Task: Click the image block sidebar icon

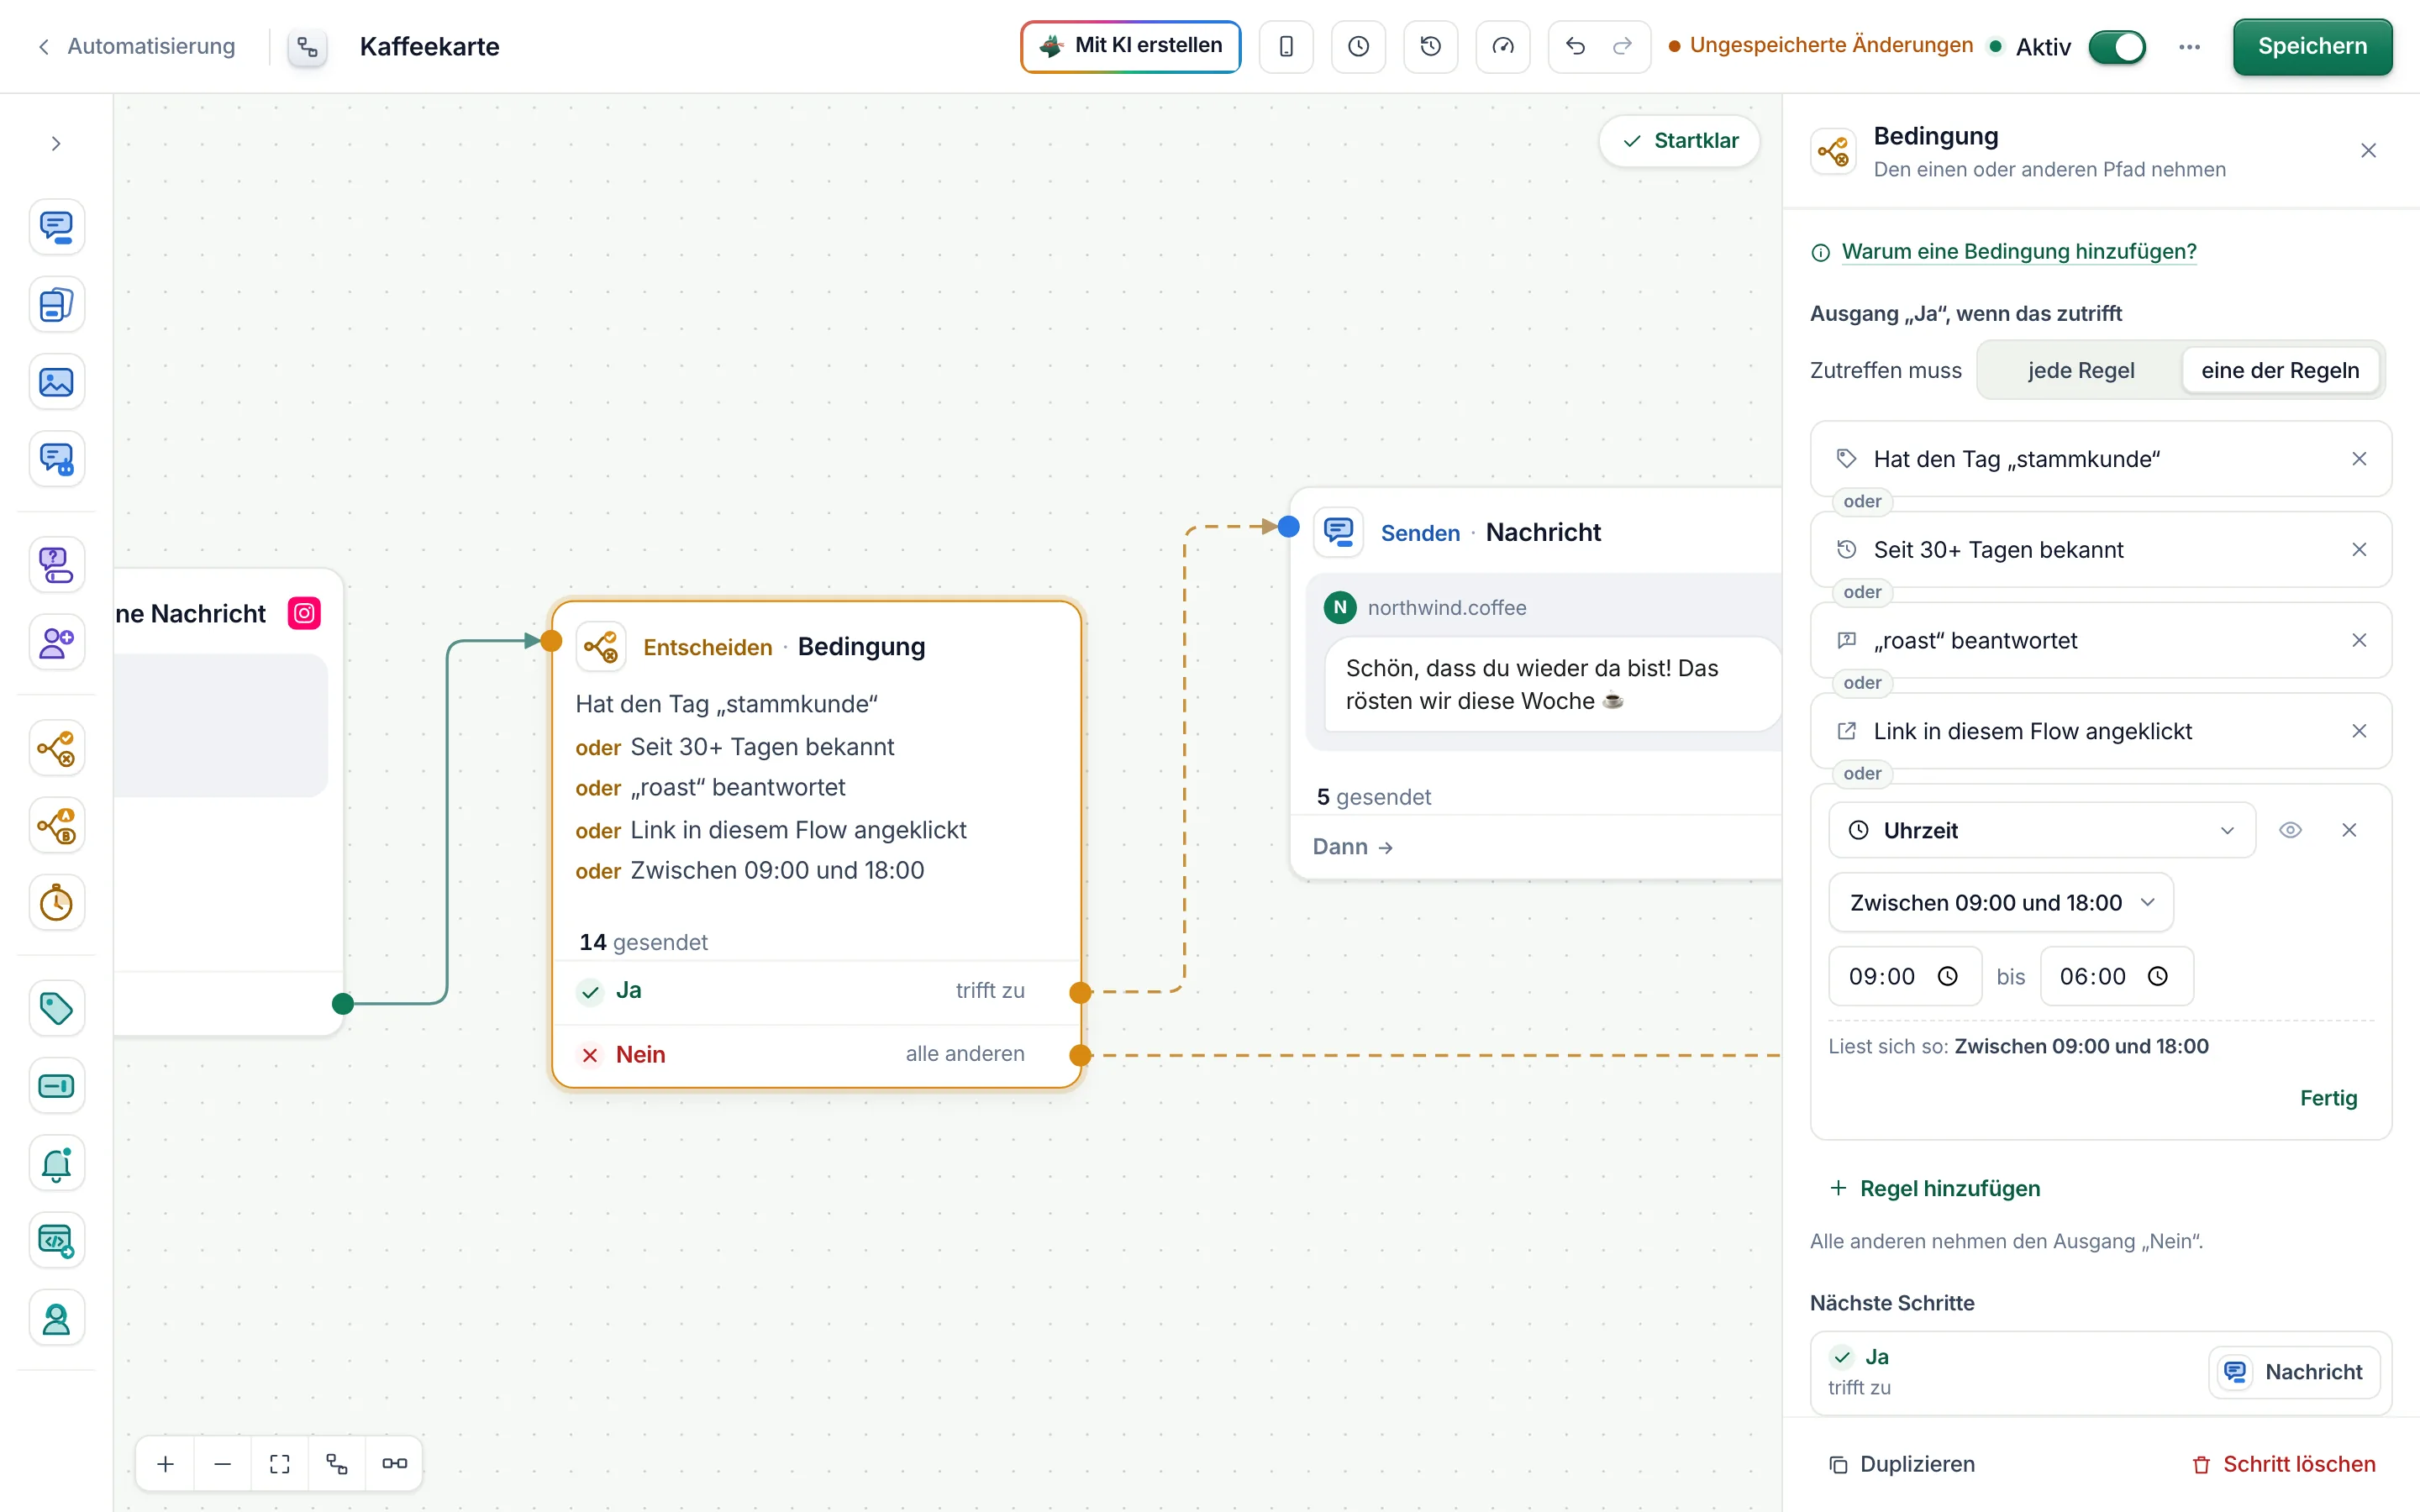Action: 56,382
